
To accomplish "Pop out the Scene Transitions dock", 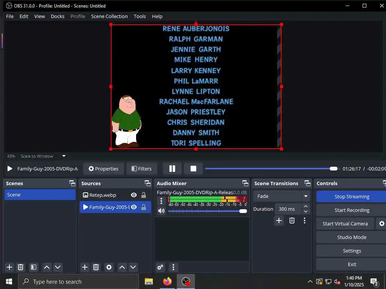I will tap(308, 183).
